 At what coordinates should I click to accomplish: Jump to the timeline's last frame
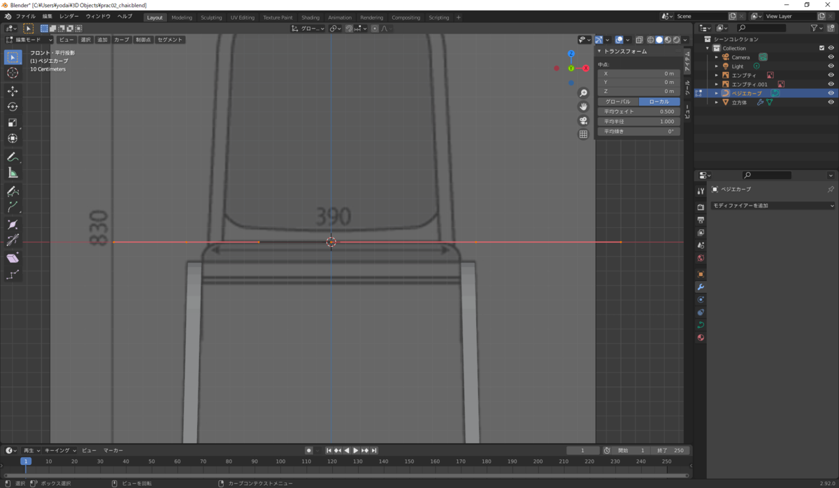374,450
